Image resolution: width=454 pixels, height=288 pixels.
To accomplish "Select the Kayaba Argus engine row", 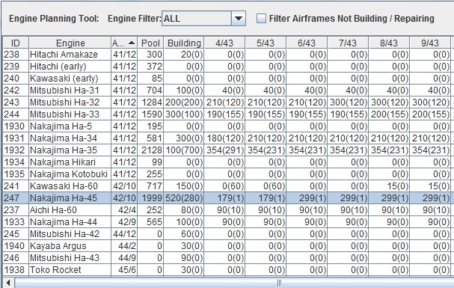I will coord(227,246).
